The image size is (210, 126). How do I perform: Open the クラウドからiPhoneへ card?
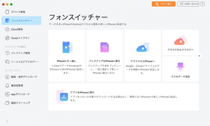pos(142,56)
